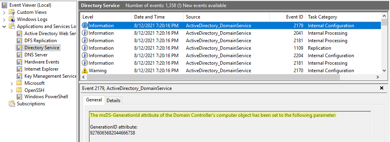Click the Hardware Events log icon
This screenshot has height=142, width=390.
[19, 62]
